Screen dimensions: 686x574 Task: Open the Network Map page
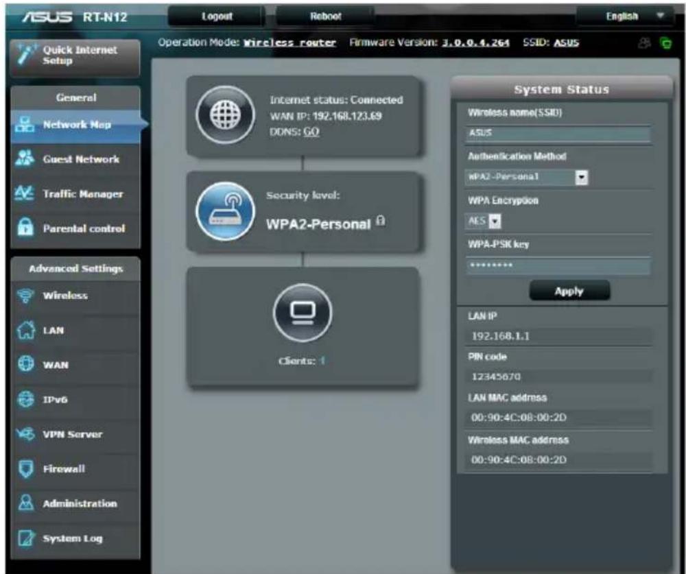click(x=75, y=125)
